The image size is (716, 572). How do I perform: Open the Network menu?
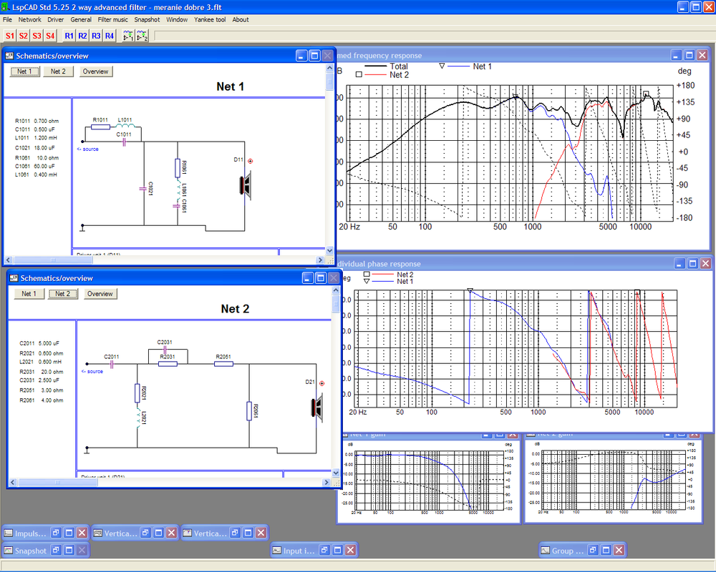(x=29, y=19)
